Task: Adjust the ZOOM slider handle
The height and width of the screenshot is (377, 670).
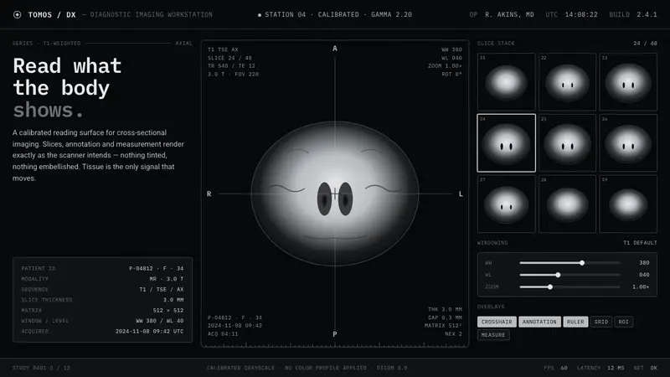Action: 550,287
